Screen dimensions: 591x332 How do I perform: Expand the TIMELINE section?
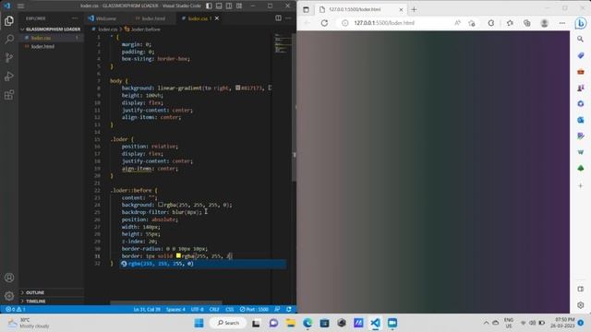coord(51,302)
